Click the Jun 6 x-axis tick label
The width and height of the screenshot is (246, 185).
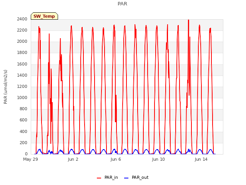pos(116,159)
